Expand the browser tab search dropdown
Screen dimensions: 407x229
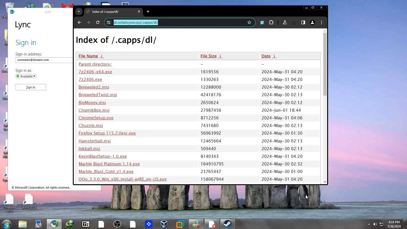coord(79,11)
